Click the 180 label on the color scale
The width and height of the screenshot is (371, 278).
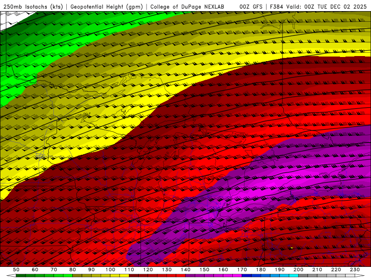click(x=261, y=270)
